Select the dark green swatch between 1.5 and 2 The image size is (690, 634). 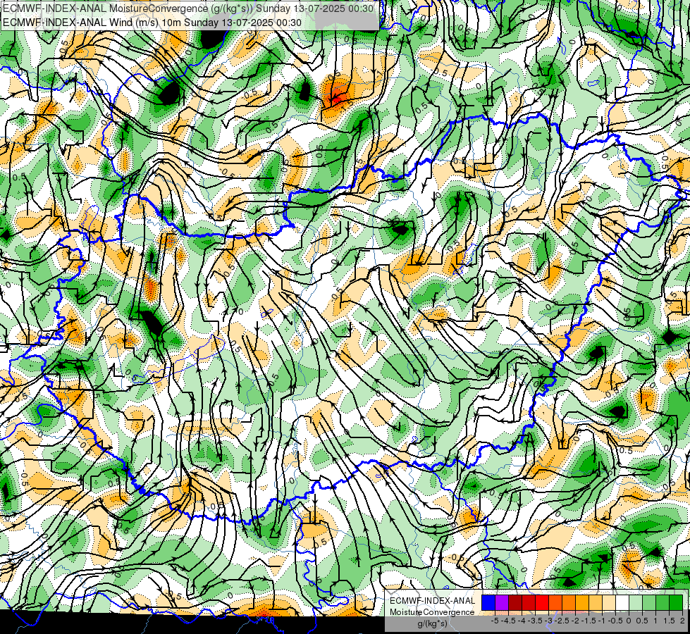676,602
